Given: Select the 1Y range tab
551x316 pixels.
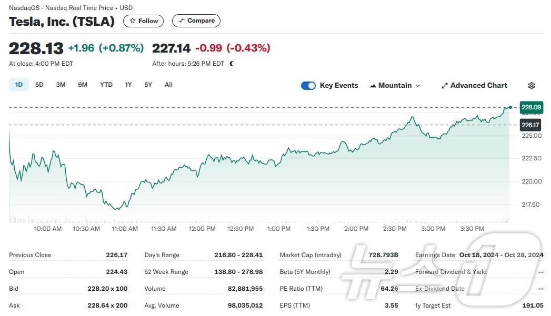Looking at the screenshot, I should [x=128, y=85].
